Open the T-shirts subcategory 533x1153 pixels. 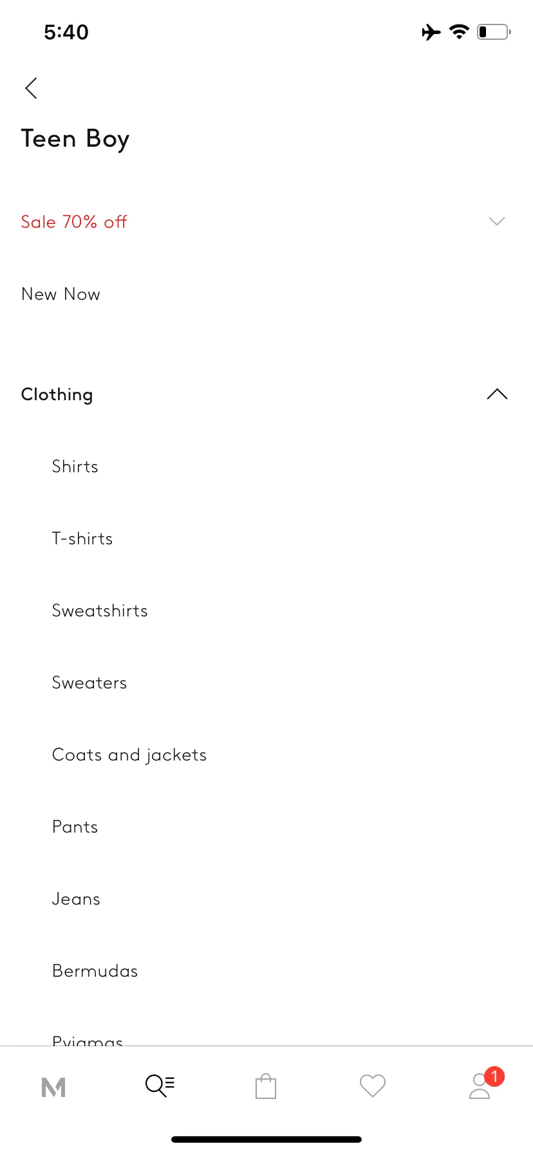point(82,539)
